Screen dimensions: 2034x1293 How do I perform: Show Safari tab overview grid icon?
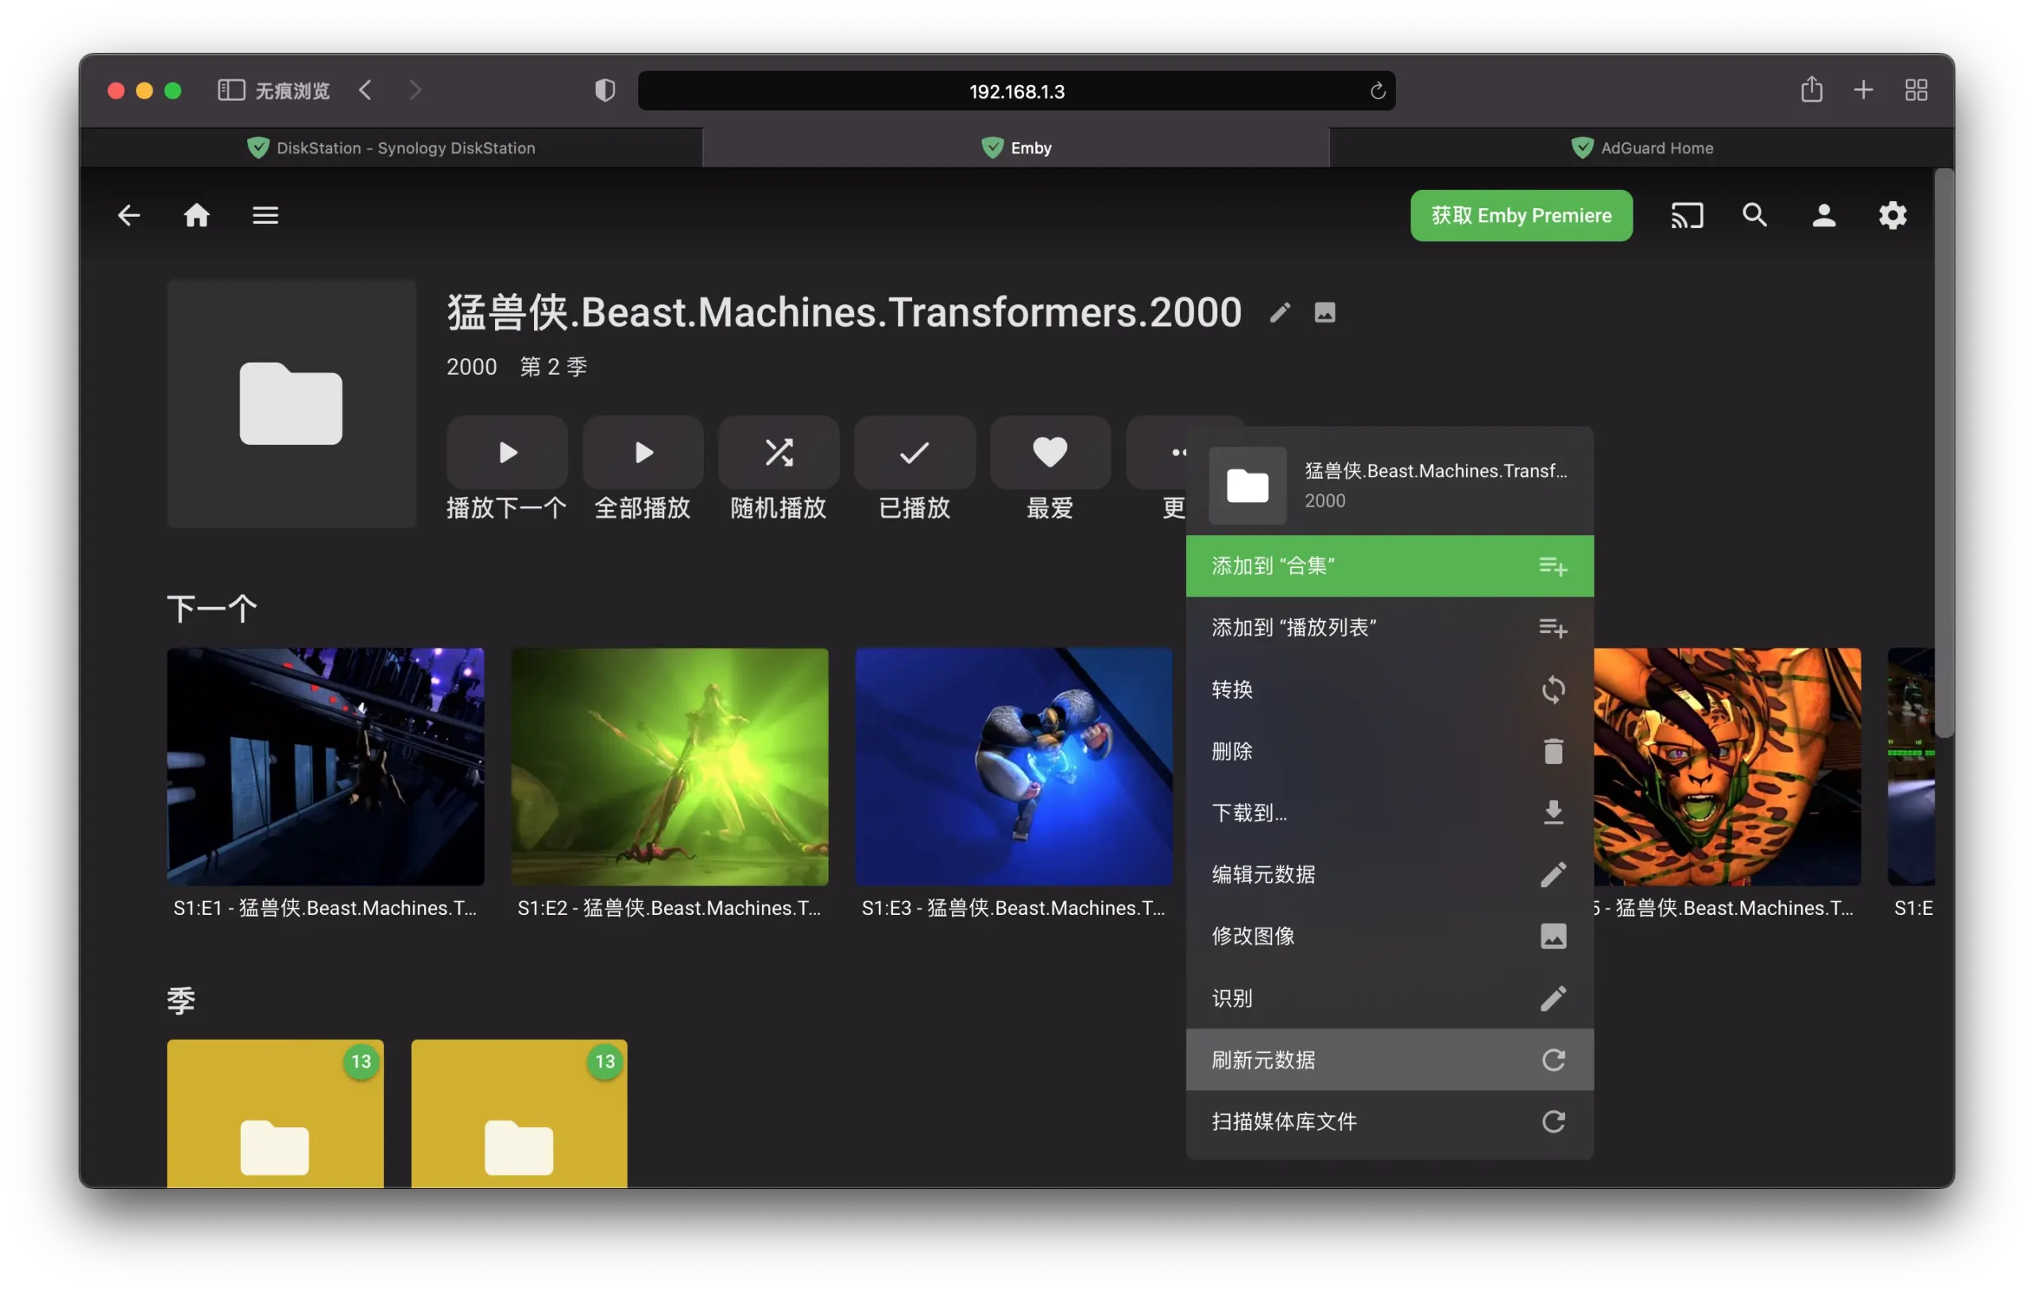pyautogui.click(x=1916, y=91)
